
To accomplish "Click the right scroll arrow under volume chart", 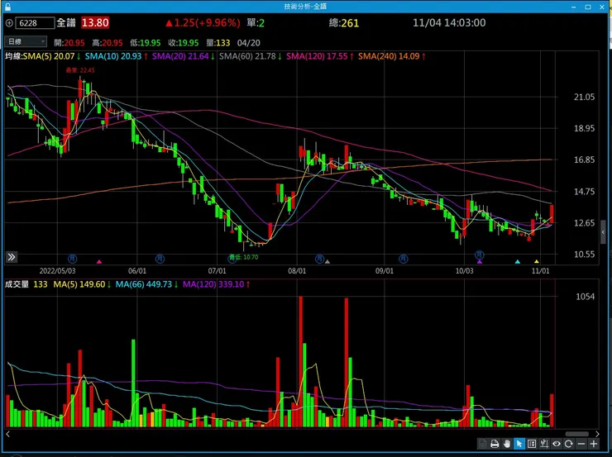I will point(597,434).
